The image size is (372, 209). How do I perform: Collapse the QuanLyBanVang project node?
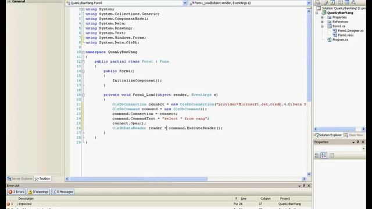317,13
